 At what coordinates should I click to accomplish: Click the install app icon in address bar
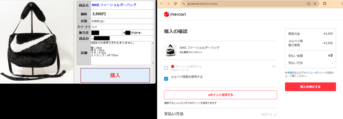pyautogui.click(x=308, y=4)
